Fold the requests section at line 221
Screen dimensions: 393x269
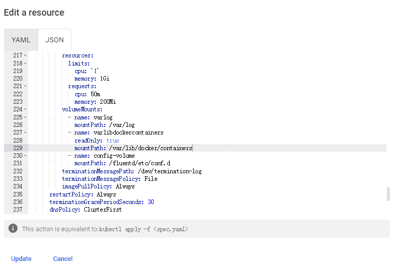[x=25, y=86]
